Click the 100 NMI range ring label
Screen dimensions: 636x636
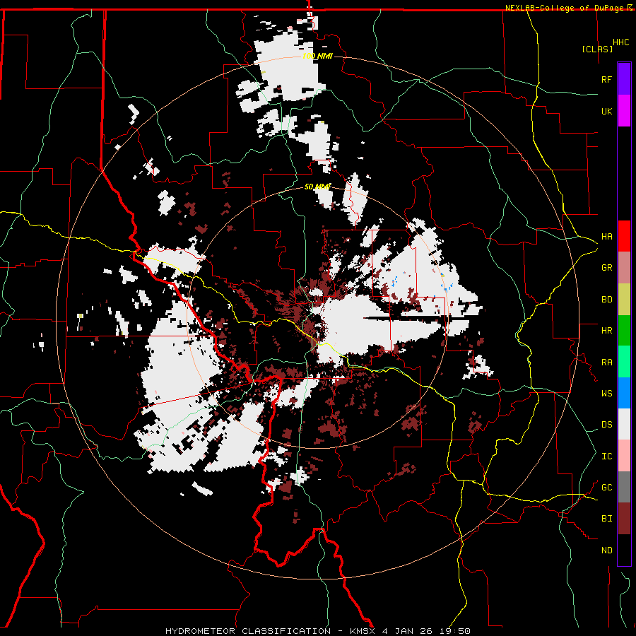[x=317, y=56]
